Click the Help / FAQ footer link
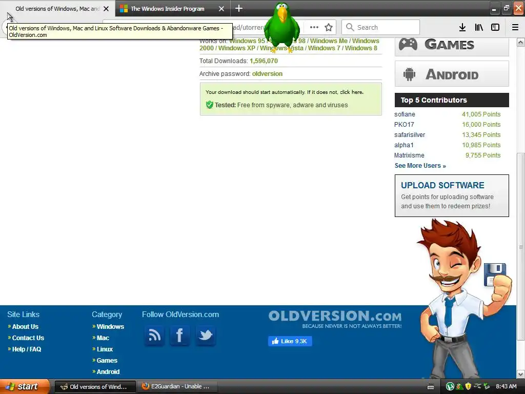The image size is (525, 394). (x=27, y=349)
